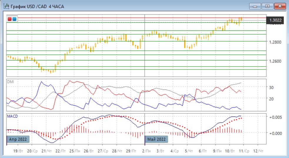289x158 pixels.
Task: Click the 1.2600 price axis label
Action: point(275,61)
